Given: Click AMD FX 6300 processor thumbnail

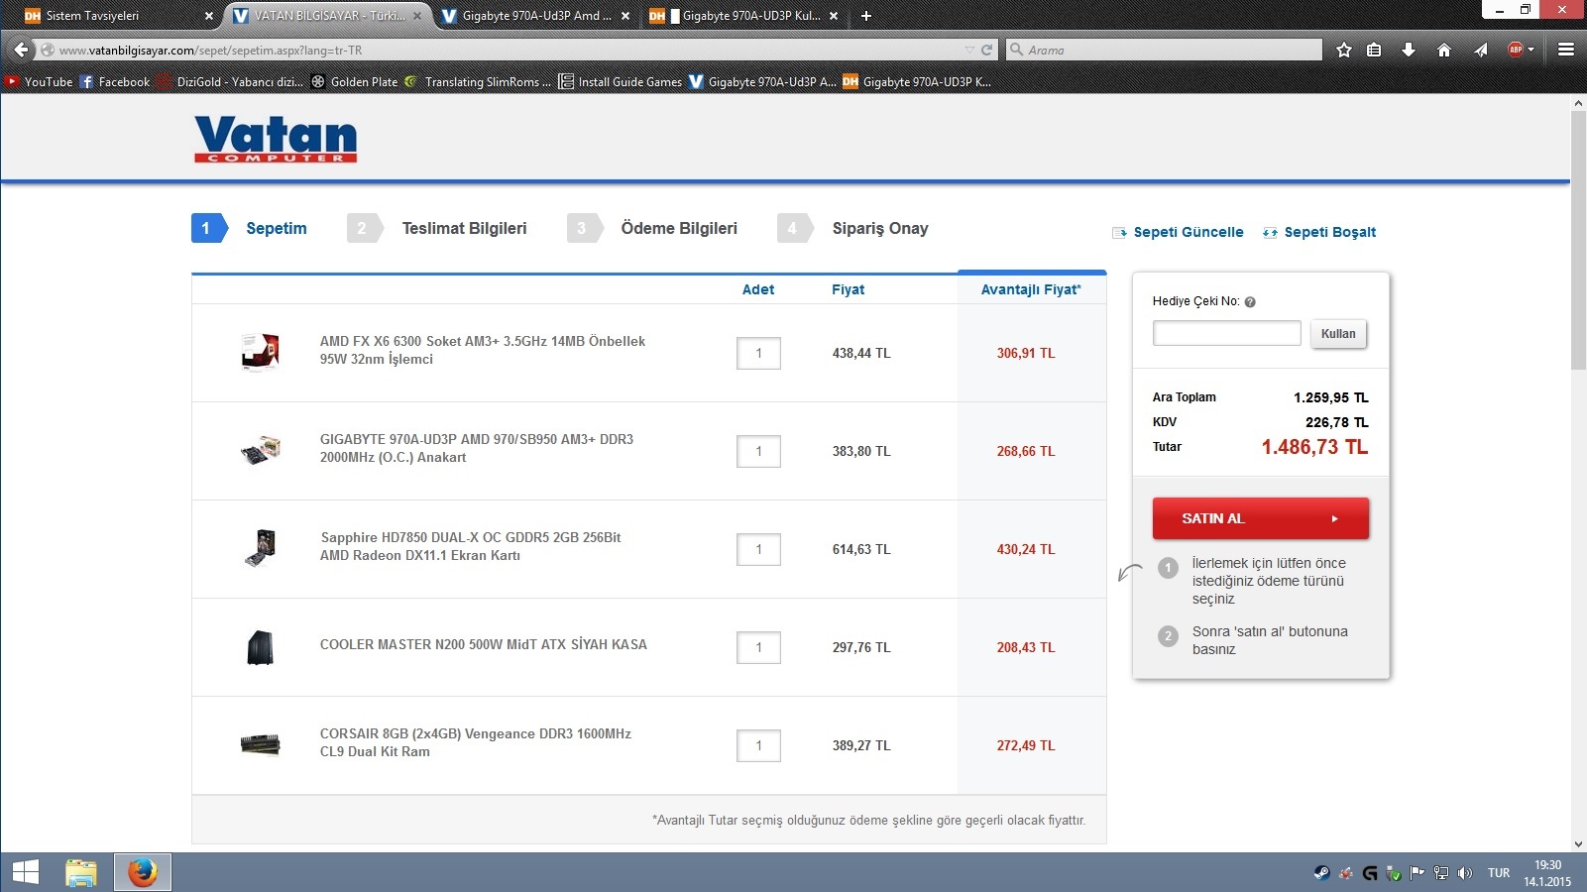Looking at the screenshot, I should (260, 352).
